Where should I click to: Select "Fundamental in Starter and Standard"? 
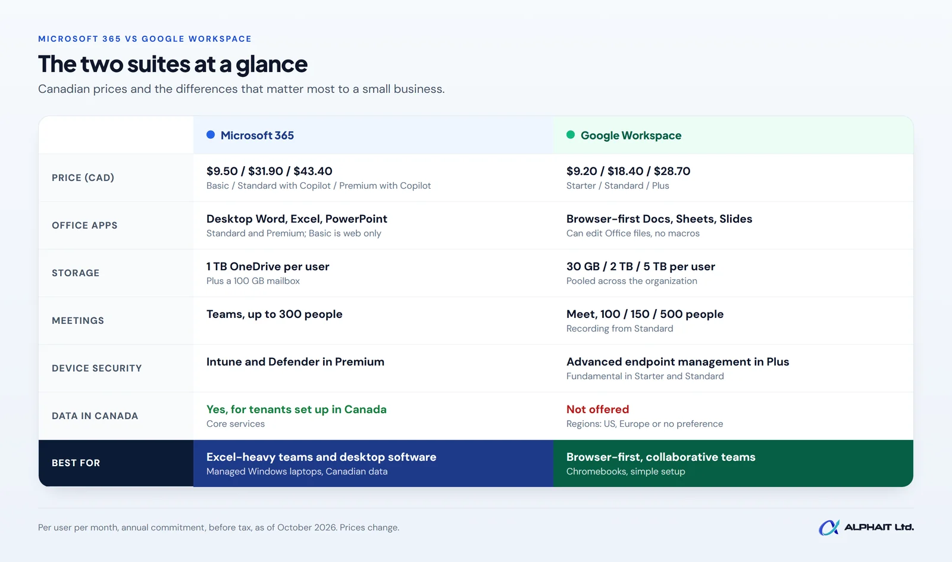click(645, 376)
